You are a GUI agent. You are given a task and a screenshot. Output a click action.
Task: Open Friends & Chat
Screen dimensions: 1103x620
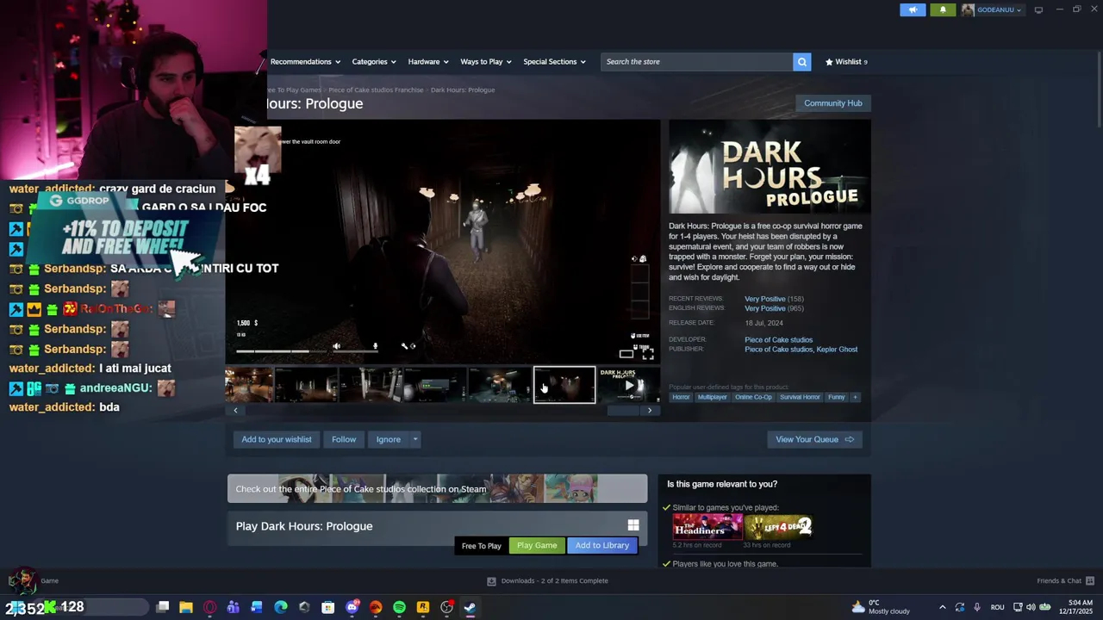(x=1066, y=580)
